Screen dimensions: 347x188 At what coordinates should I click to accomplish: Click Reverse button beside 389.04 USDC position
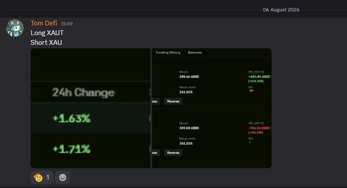173,153
